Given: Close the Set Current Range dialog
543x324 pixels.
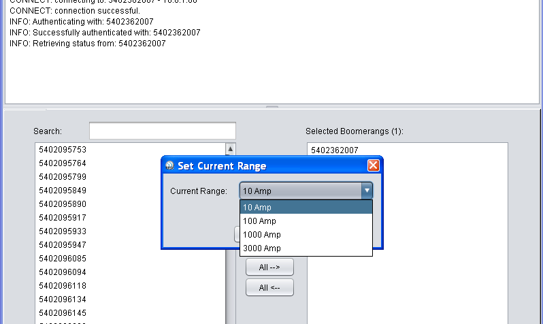Looking at the screenshot, I should 374,165.
